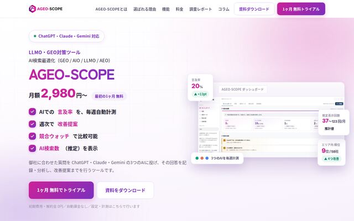Click the 3つのAIを毎週計測 chip
Image resolution: width=354 pixels, height=221 pixels.
(217, 159)
